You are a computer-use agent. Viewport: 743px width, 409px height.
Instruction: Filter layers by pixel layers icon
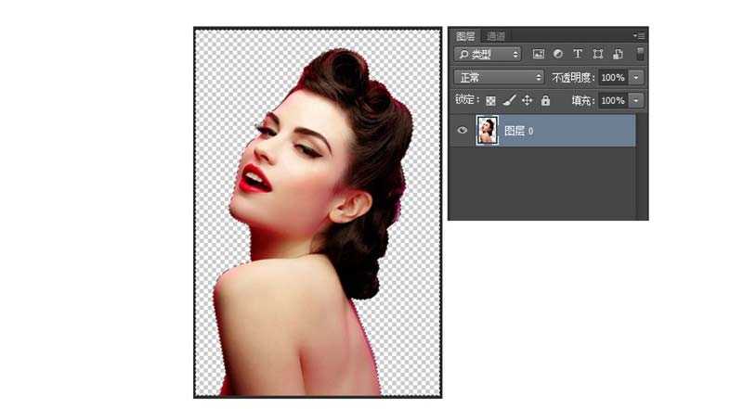point(539,54)
